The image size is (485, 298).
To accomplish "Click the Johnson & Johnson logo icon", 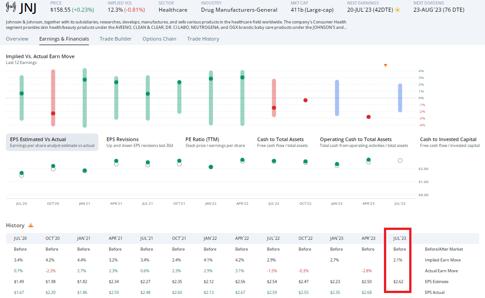I will (10, 8).
